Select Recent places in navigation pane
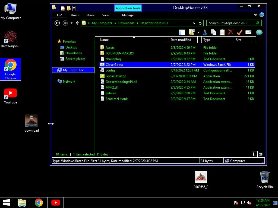The image size is (278, 208). (x=72, y=59)
